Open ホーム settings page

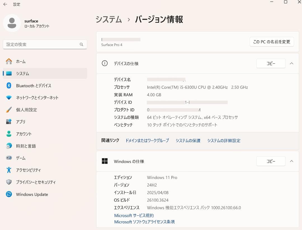45,61
